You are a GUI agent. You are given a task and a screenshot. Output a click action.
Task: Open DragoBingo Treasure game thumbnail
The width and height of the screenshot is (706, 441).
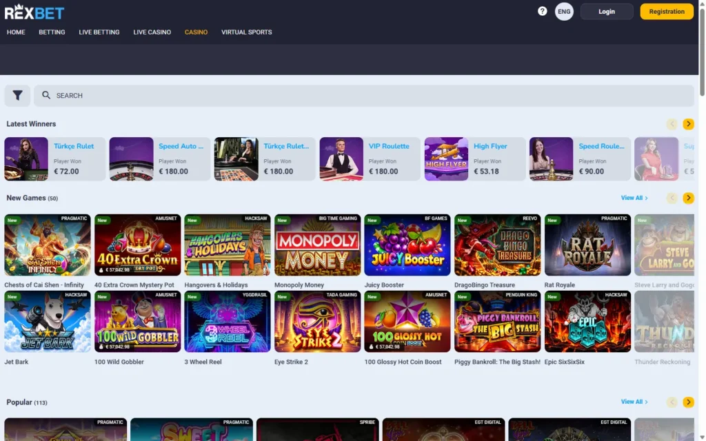[498, 245]
